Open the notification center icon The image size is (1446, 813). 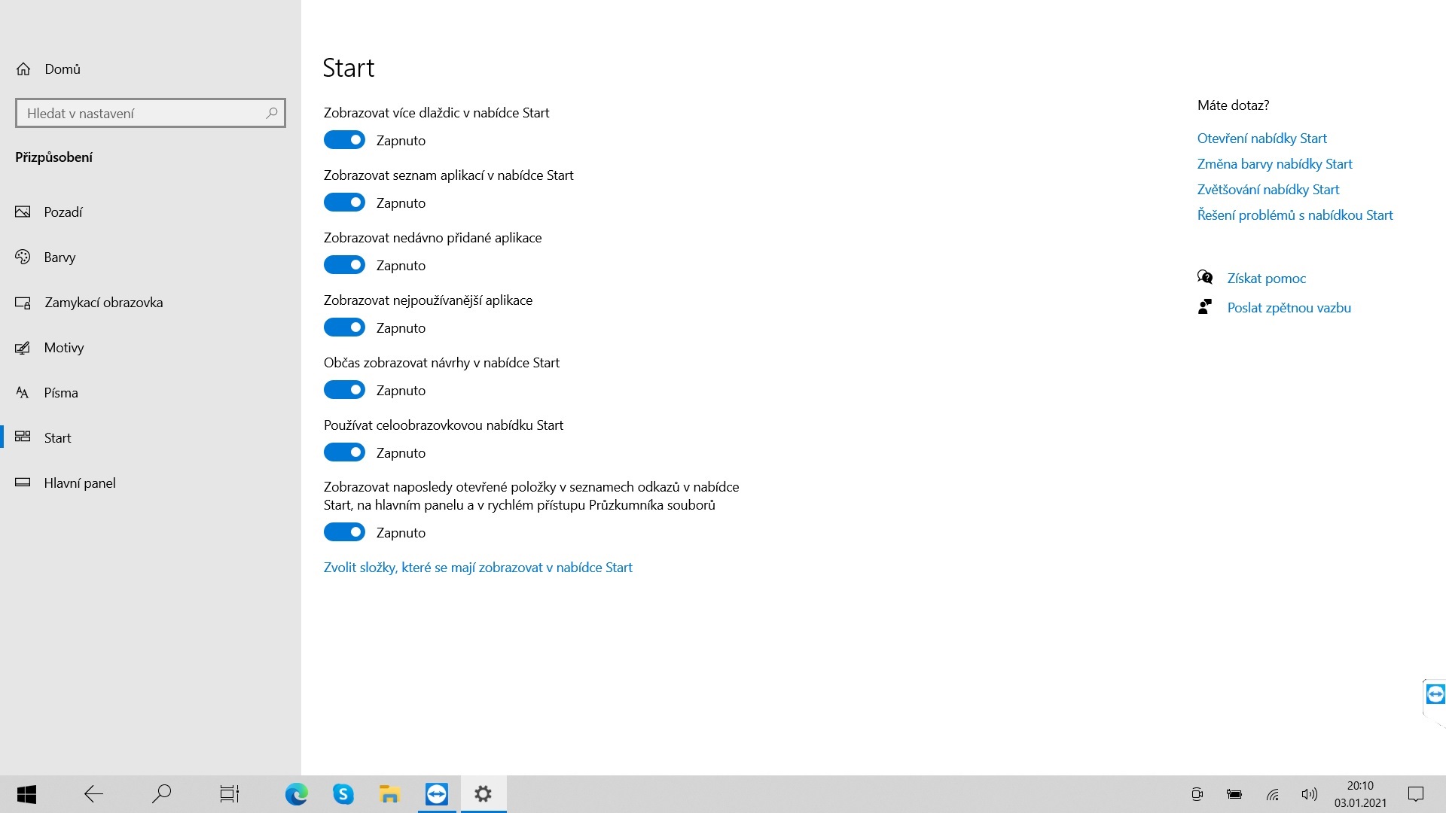click(x=1416, y=793)
